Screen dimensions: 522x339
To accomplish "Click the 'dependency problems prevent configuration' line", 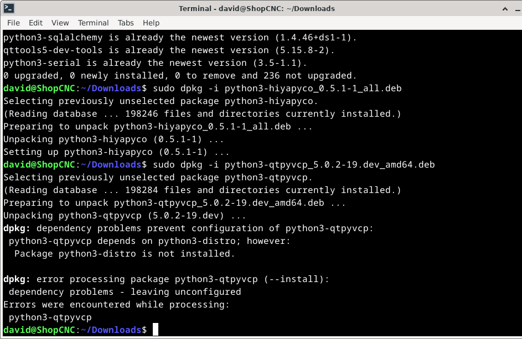I will pos(189,228).
